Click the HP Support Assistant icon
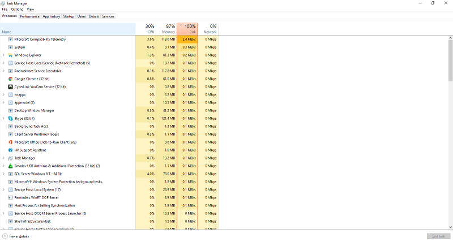 (x=10, y=150)
